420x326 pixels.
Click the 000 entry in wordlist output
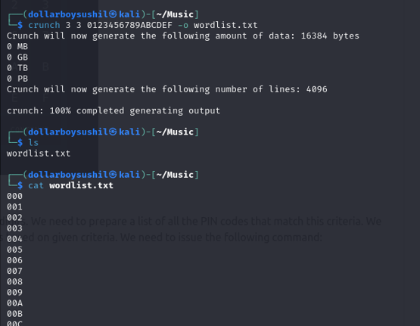click(x=14, y=196)
